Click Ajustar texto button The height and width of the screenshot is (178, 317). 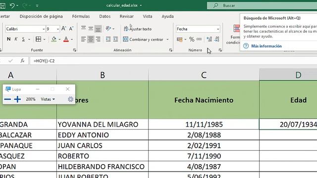pos(138,29)
